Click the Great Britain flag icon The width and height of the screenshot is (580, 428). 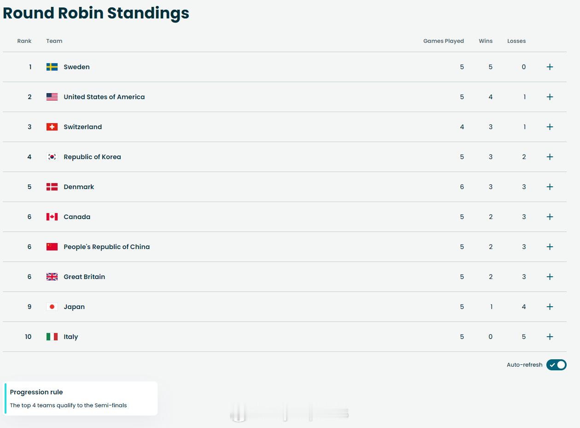click(x=52, y=277)
